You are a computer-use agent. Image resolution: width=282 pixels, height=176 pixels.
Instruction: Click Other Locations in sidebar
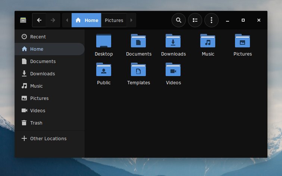(x=48, y=138)
